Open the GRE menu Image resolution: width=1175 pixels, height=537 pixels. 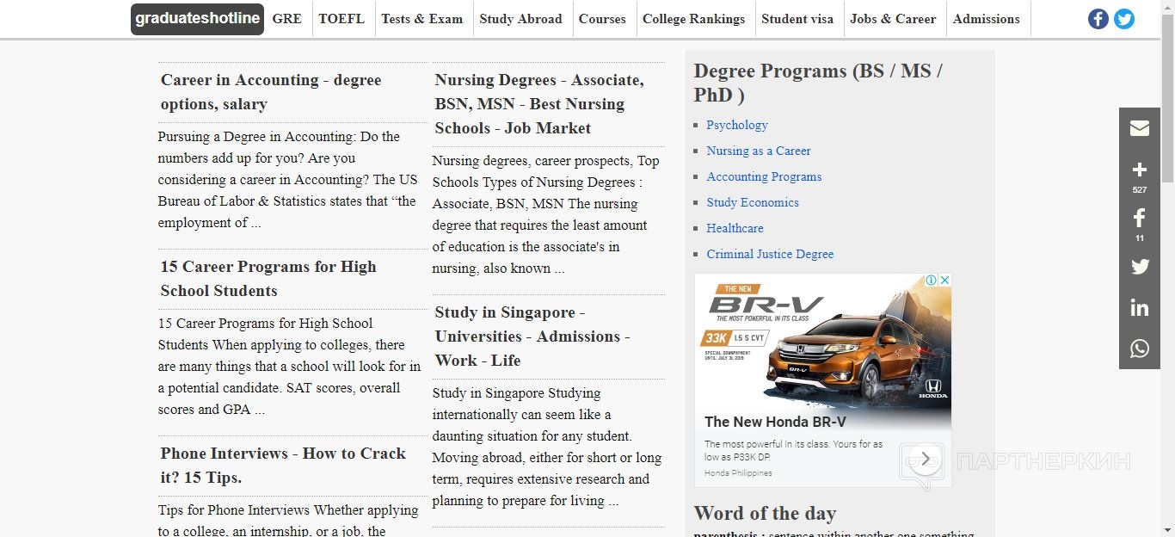pyautogui.click(x=287, y=19)
